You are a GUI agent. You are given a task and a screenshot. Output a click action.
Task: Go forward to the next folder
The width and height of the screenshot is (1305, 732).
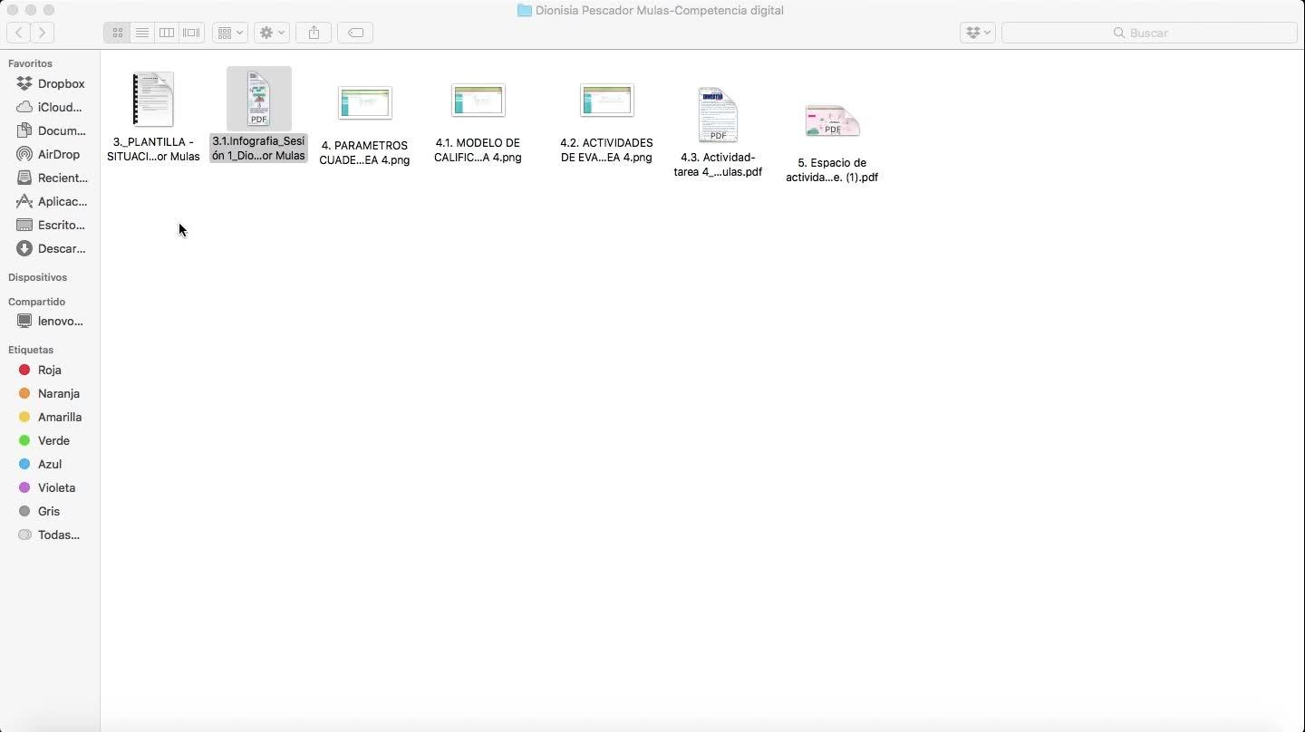point(42,33)
